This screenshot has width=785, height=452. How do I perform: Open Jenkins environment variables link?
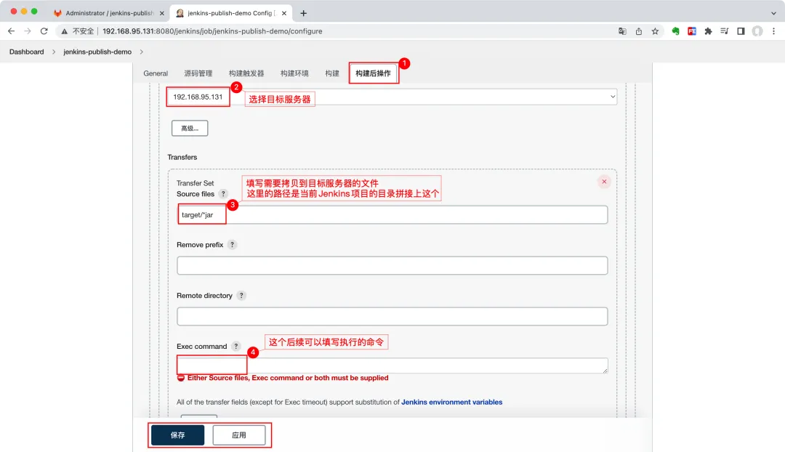(x=451, y=402)
